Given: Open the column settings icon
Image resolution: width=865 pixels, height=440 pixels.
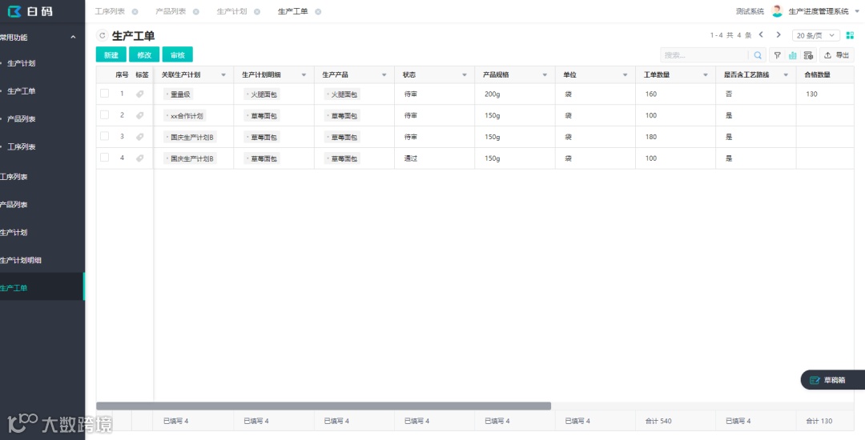Looking at the screenshot, I should [808, 55].
